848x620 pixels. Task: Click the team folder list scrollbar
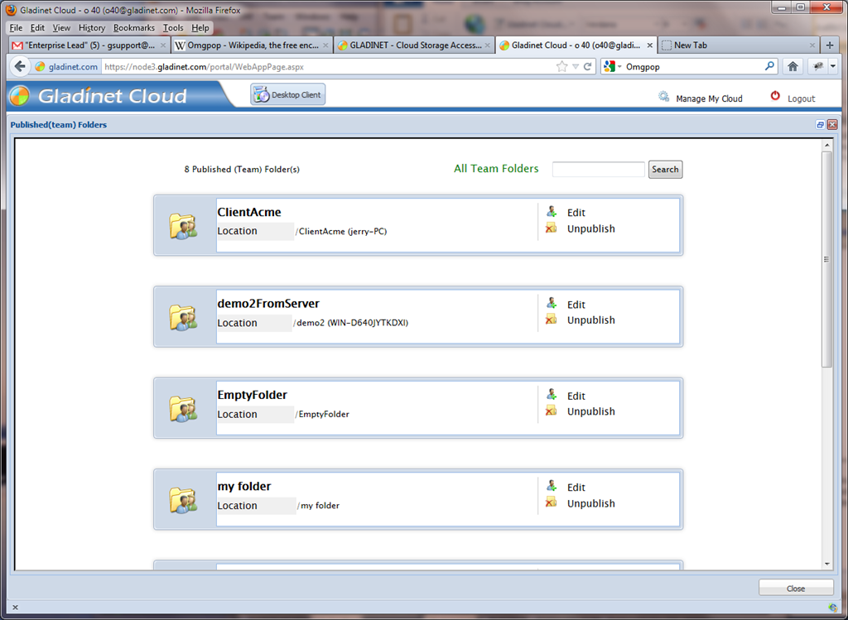tap(826, 259)
